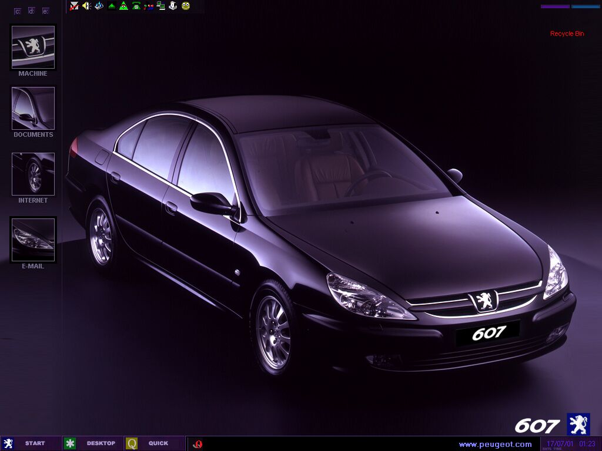
Task: Click the Peugeot lion icon beside START
Action: click(8, 444)
